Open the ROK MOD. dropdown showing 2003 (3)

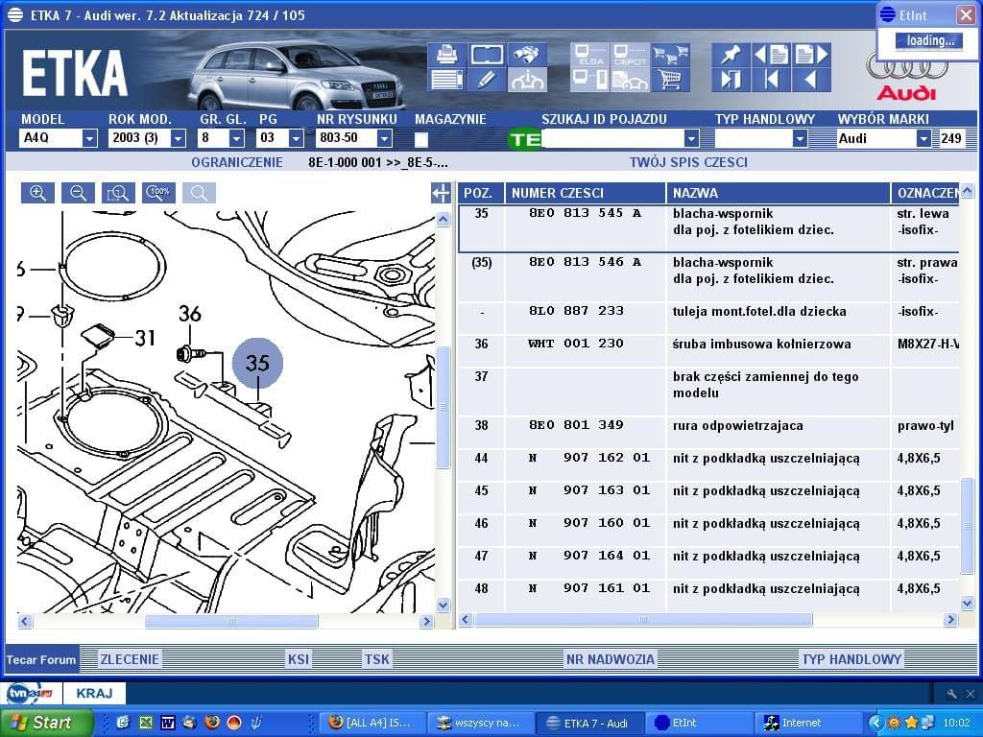click(x=178, y=138)
